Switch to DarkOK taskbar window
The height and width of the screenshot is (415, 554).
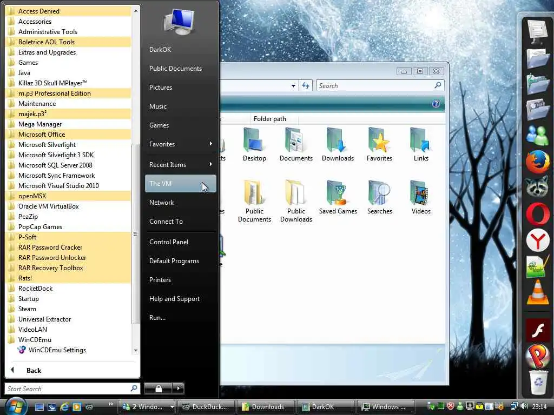[x=325, y=407]
